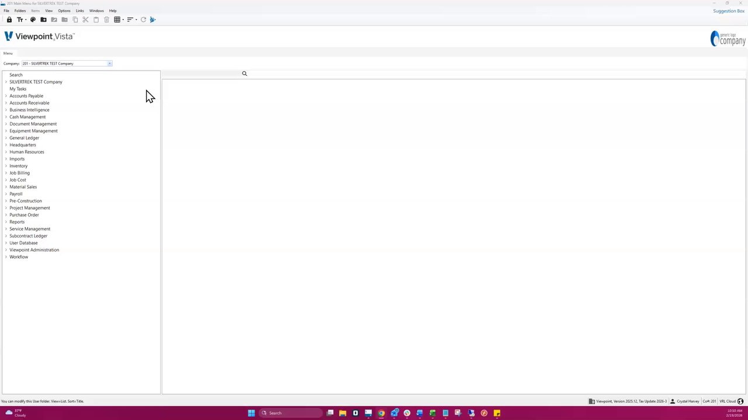Click the sort lines icon
Image resolution: width=748 pixels, height=420 pixels.
click(130, 20)
